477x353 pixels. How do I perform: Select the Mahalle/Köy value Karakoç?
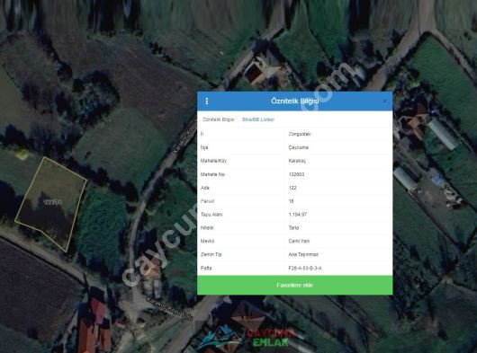pos(297,161)
